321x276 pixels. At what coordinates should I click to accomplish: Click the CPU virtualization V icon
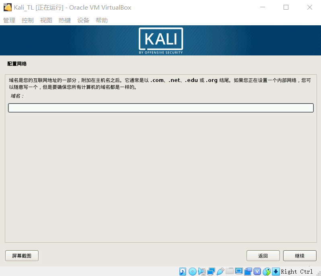pos(257,272)
